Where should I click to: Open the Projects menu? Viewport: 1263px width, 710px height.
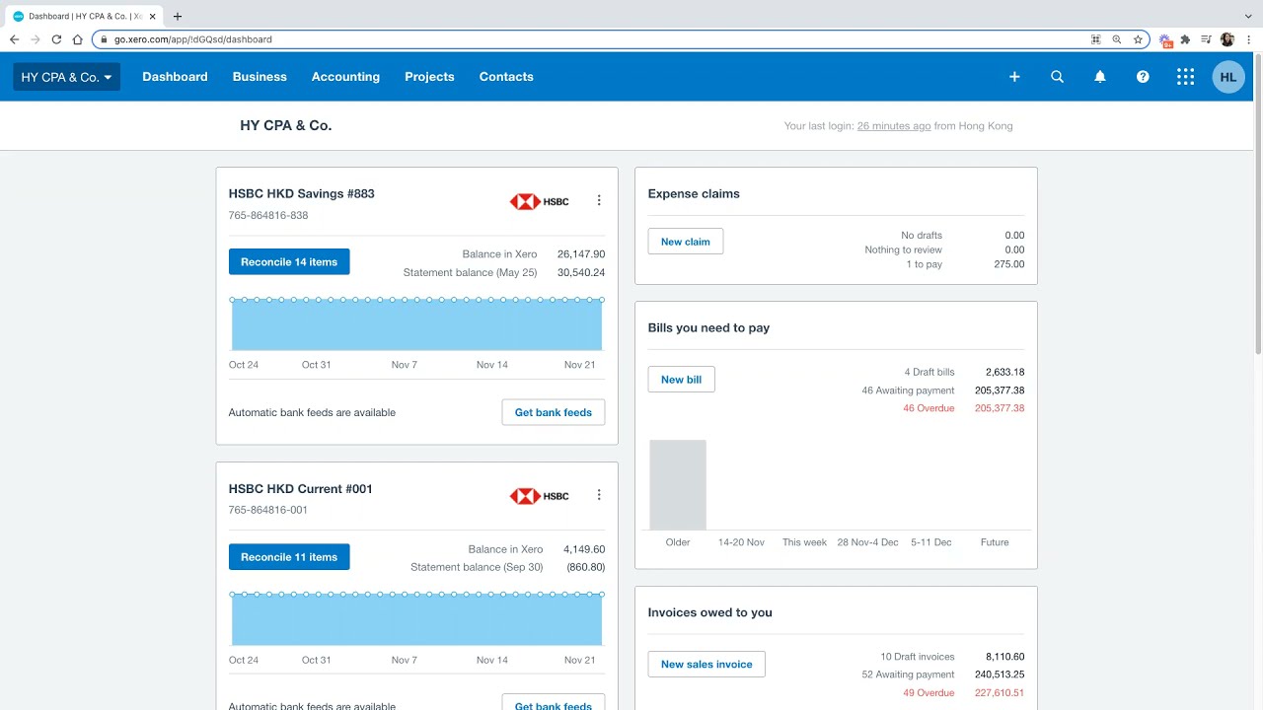[429, 77]
